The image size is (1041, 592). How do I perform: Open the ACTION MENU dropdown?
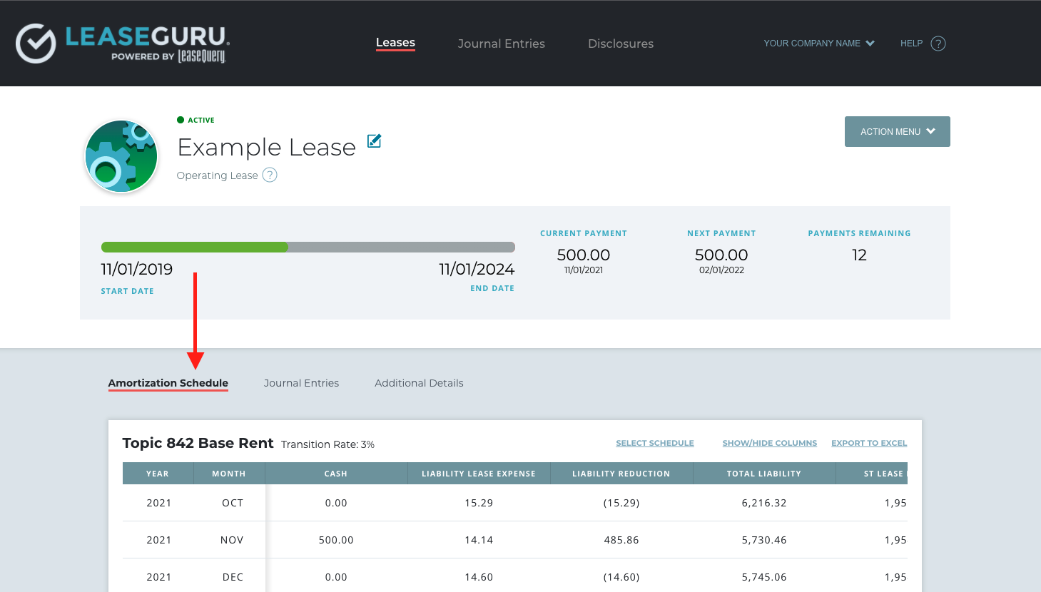[897, 131]
